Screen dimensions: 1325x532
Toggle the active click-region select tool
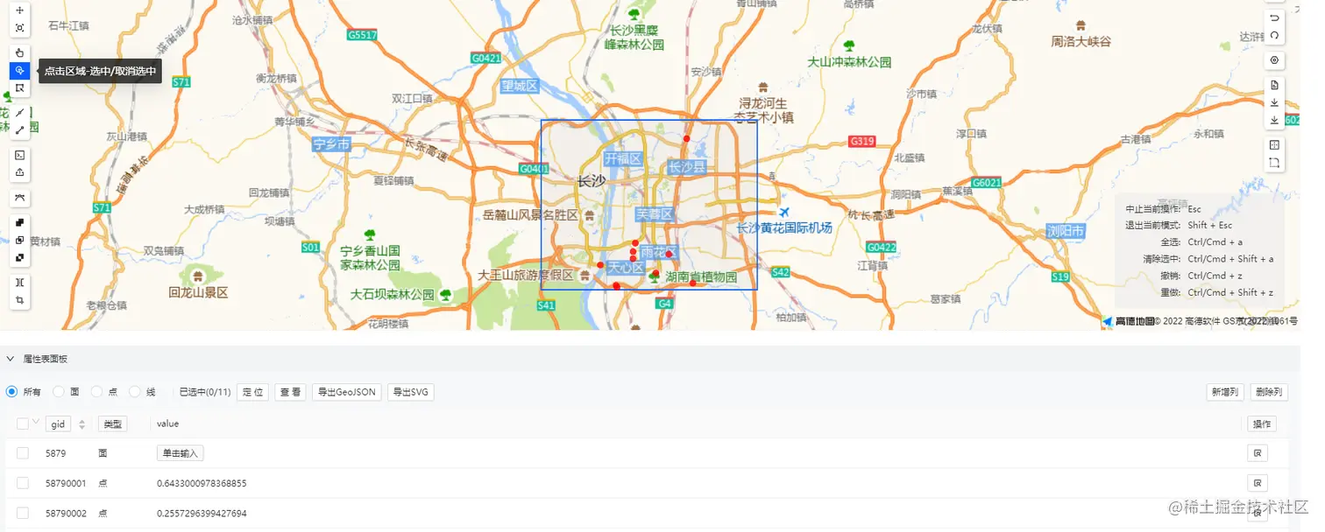[19, 71]
